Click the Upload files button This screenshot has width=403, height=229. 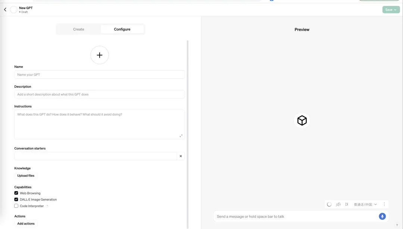(26, 175)
